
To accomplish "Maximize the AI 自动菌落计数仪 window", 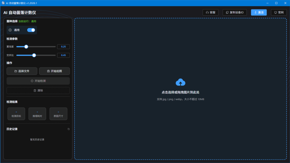I will (x=276, y=3).
